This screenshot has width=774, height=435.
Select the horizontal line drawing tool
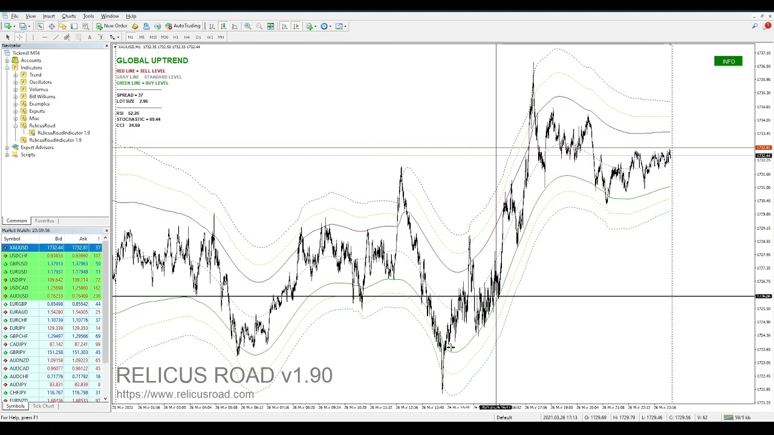(45, 37)
